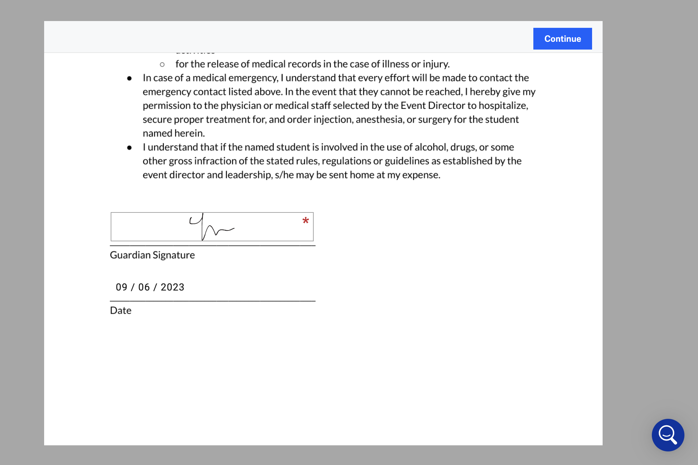
Task: Click the paragraph starting "In case of a medical emergency"
Action: (339, 105)
